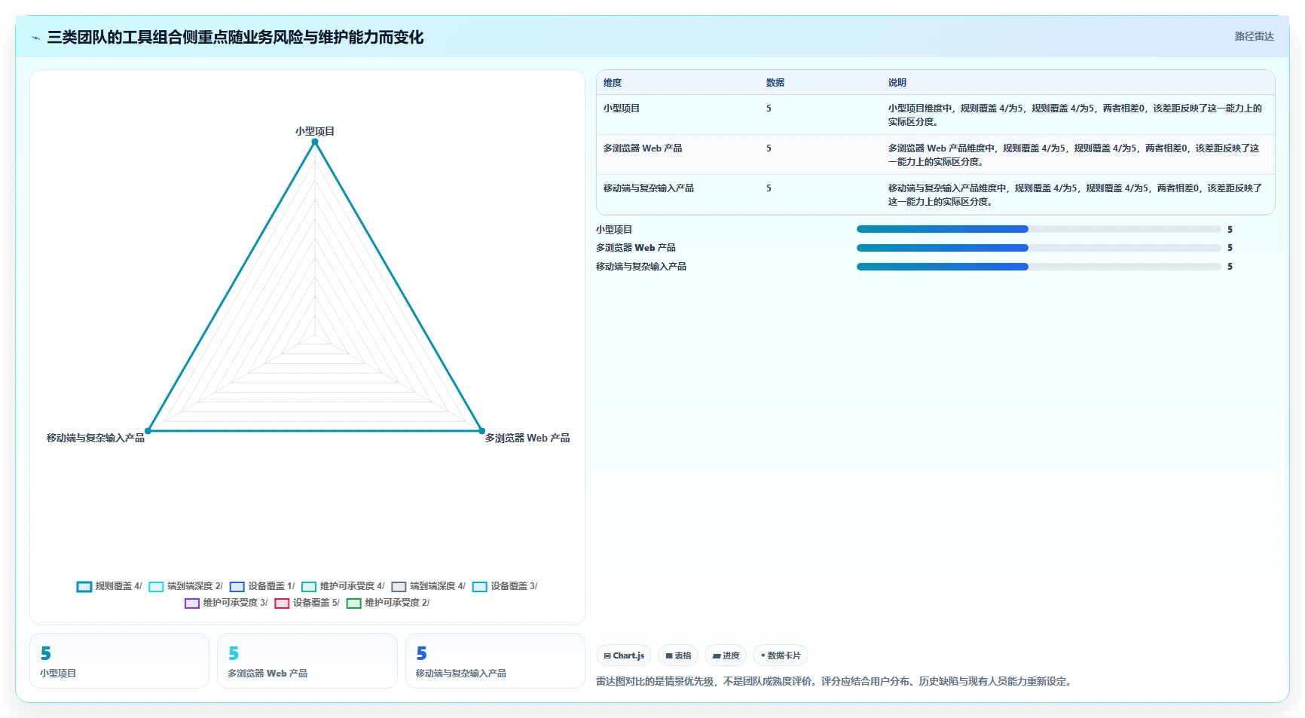The height and width of the screenshot is (718, 1305).
Task: Click the page title 三类团队的工具组合侧重点
Action: [235, 37]
